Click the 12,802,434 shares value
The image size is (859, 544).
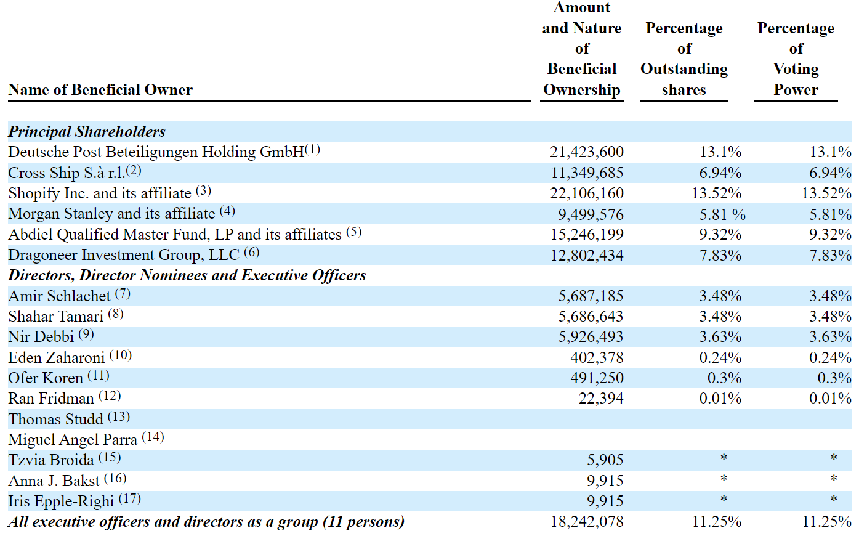[x=587, y=255]
